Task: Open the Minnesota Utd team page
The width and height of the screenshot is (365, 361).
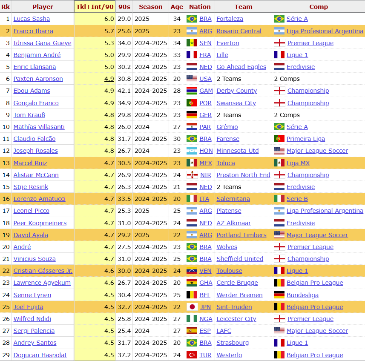Action: 238,151
